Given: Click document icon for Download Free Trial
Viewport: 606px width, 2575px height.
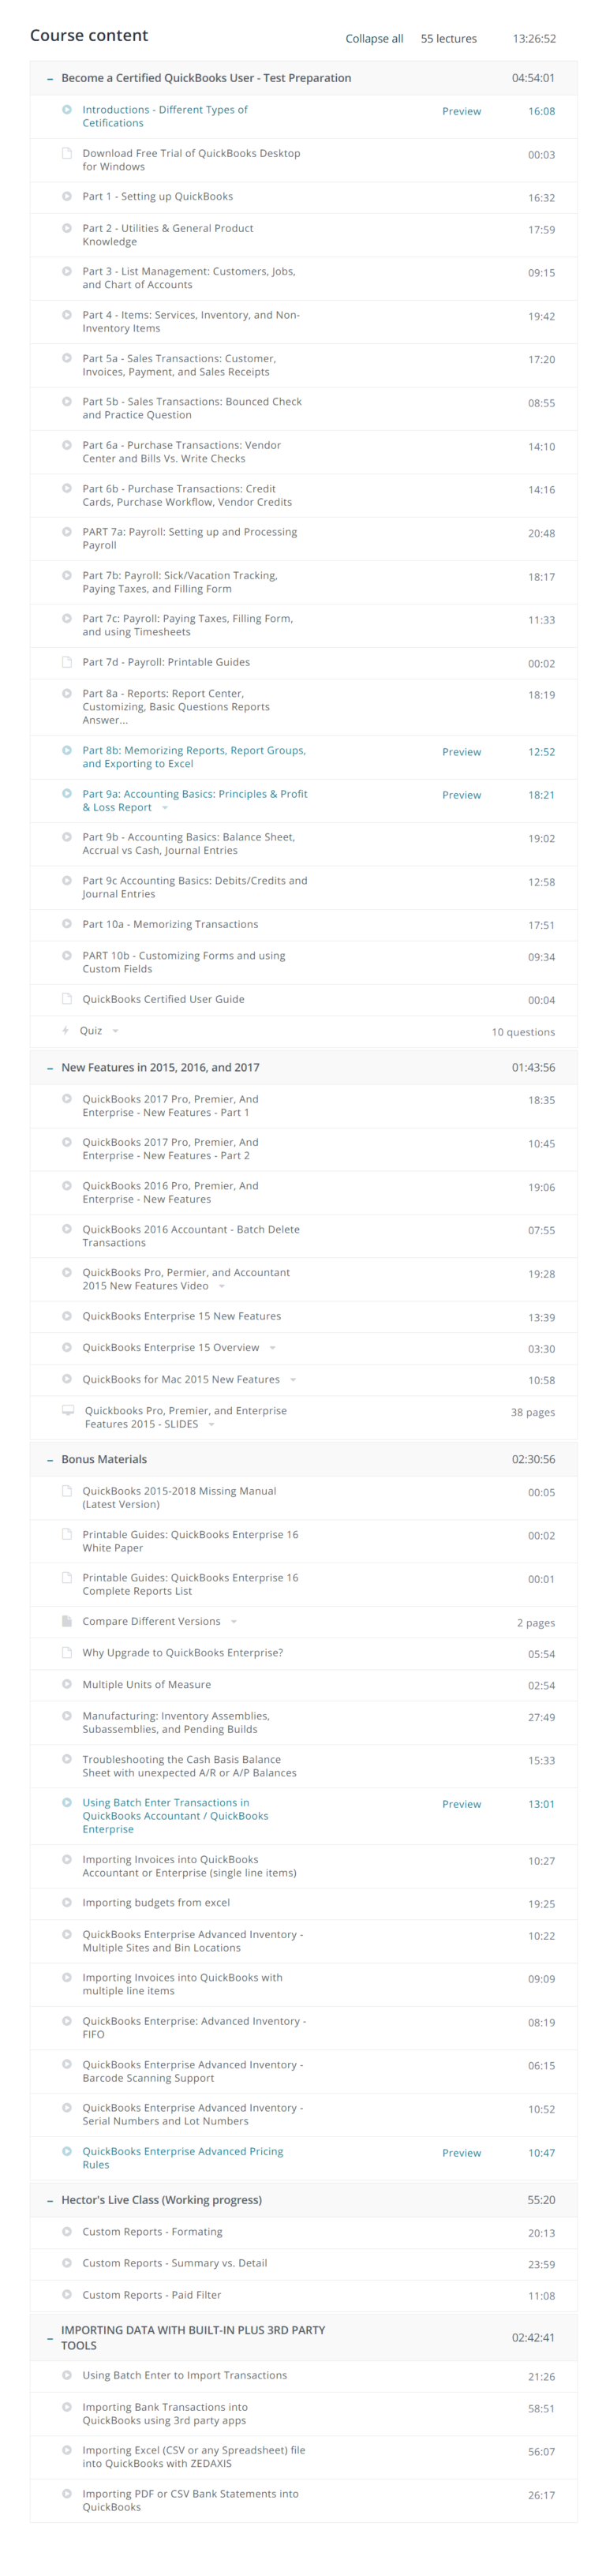Looking at the screenshot, I should coord(67,153).
